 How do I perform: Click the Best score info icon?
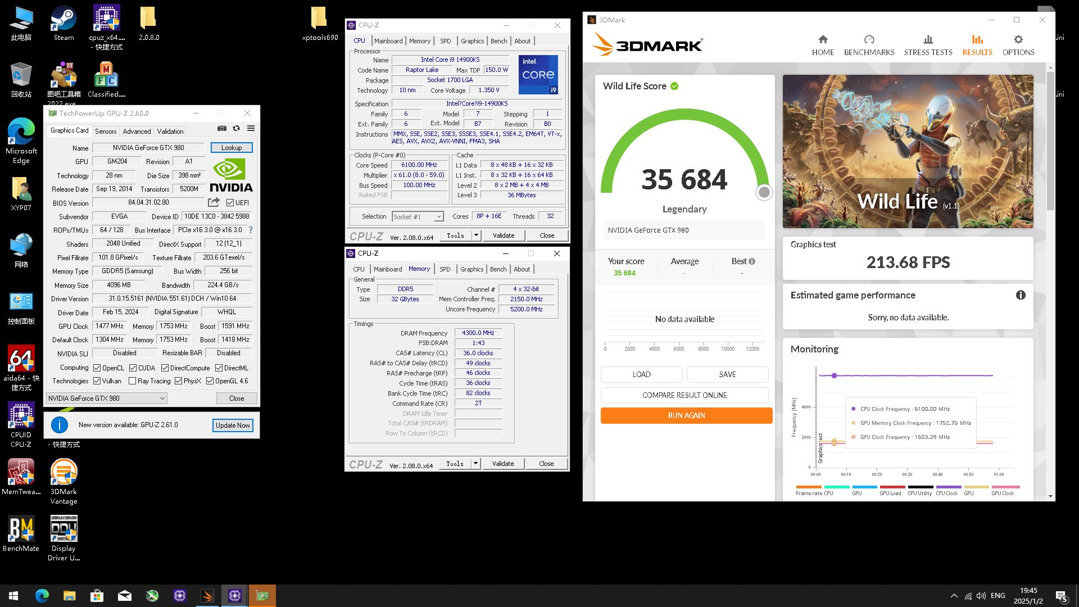pos(752,261)
